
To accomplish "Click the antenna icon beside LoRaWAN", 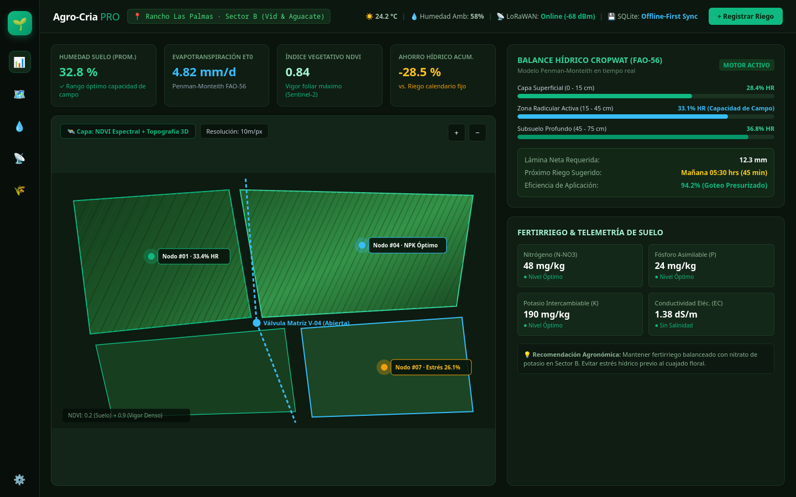I will (x=500, y=17).
